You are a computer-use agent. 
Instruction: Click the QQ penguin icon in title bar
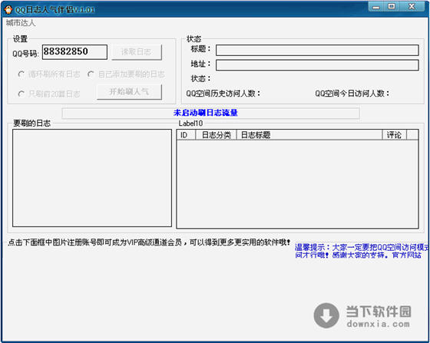(x=8, y=10)
